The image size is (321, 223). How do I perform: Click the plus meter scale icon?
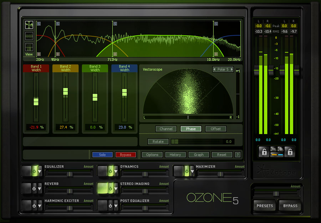pyautogui.click(x=281, y=149)
